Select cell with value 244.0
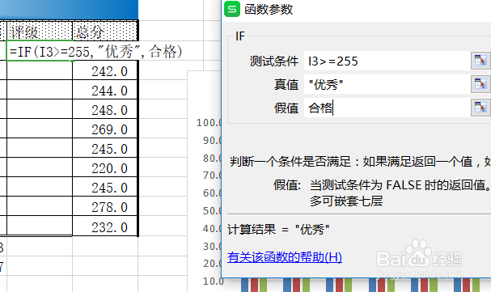 tap(105, 90)
